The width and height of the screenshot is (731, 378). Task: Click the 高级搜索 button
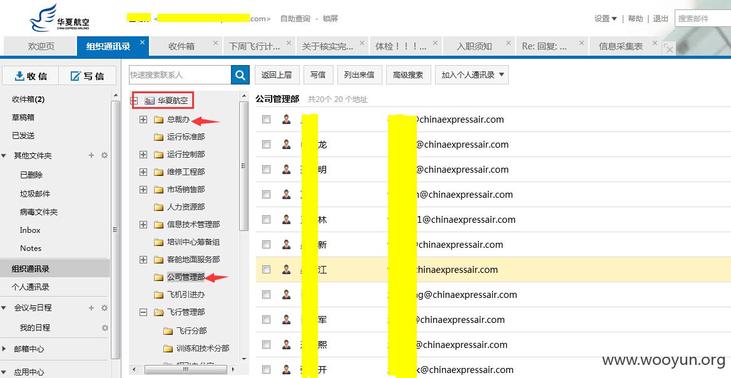[408, 74]
